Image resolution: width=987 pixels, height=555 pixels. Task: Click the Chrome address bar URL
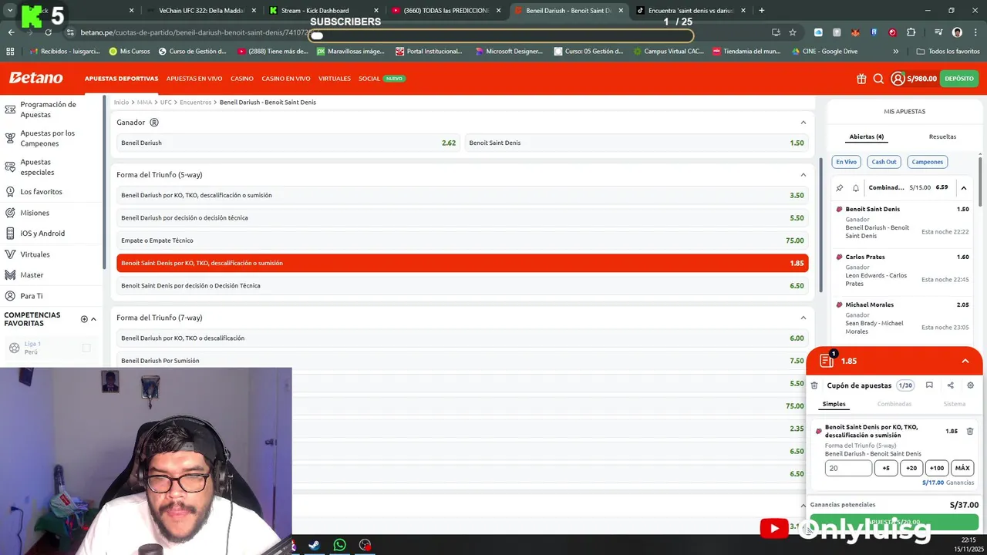(195, 32)
